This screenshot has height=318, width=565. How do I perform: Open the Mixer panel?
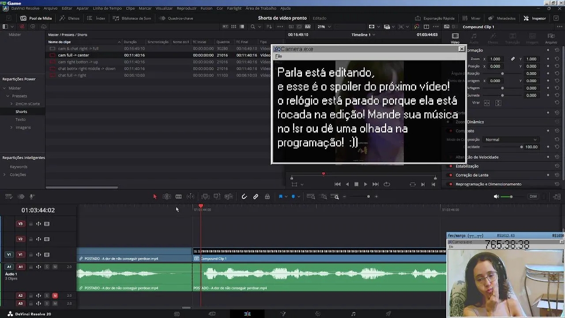(471, 18)
